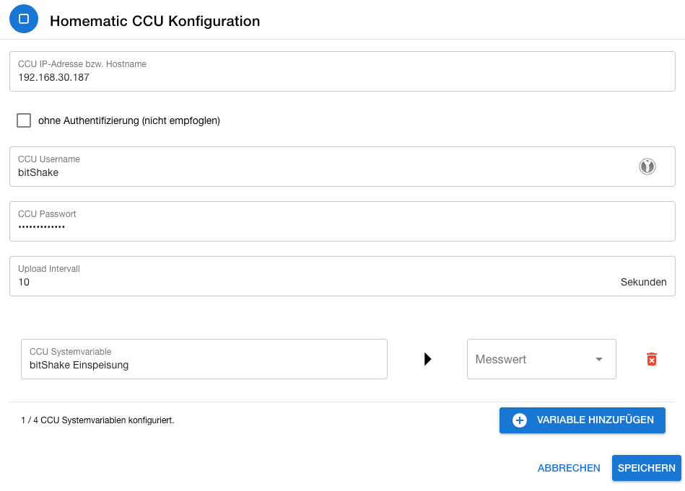Click the password visibility icon next to CCU Username
Image resolution: width=685 pixels, height=491 pixels.
(647, 166)
